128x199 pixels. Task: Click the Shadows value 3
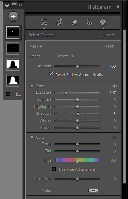[114, 114]
